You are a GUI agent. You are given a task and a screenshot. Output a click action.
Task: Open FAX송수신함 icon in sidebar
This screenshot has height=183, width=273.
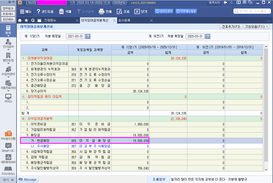(x=8, y=135)
